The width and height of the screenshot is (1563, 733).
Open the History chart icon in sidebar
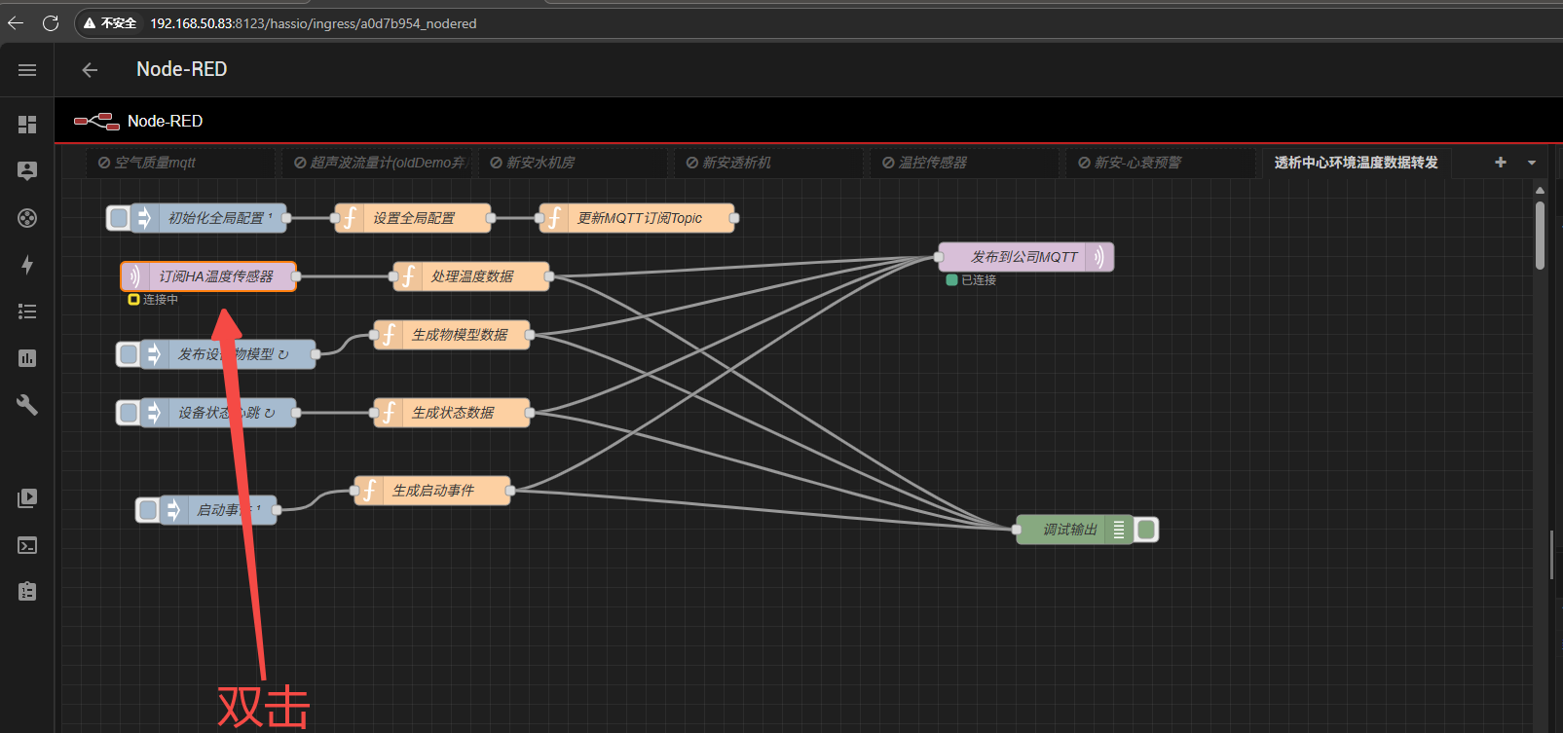pos(27,358)
